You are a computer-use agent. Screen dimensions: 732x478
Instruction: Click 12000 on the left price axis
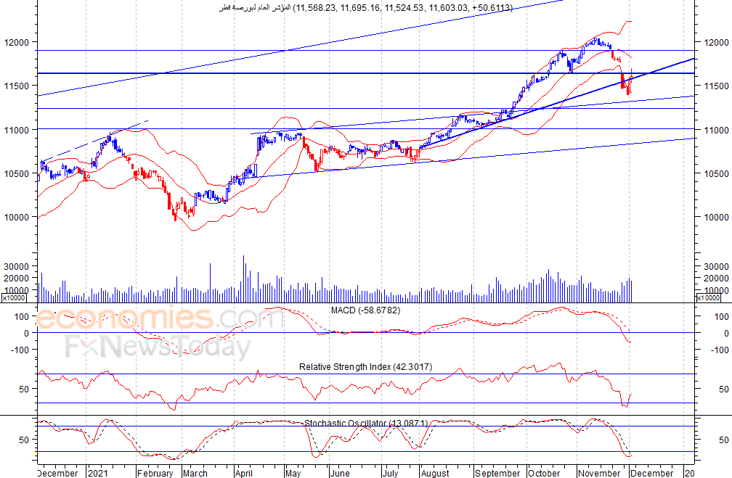click(16, 43)
